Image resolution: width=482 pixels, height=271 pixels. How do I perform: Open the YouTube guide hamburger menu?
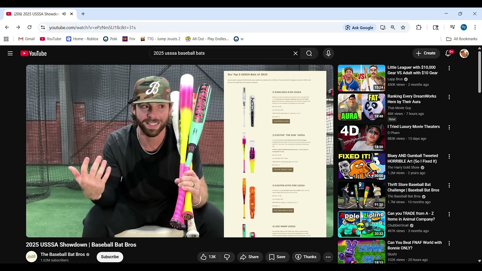click(10, 53)
